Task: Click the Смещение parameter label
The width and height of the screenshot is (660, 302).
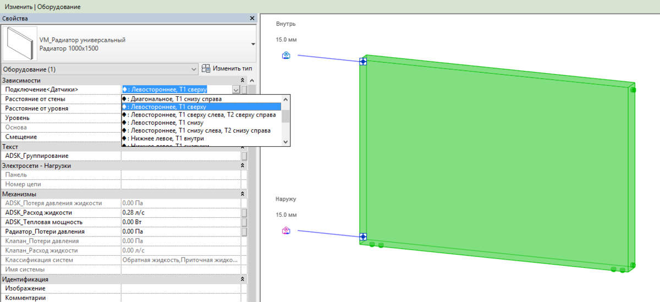Action: coord(21,137)
